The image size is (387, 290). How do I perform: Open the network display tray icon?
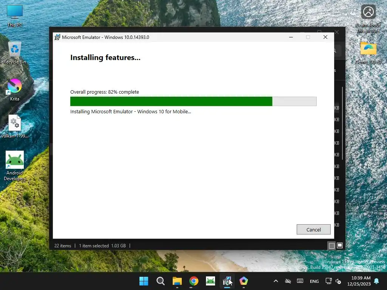[328, 281]
